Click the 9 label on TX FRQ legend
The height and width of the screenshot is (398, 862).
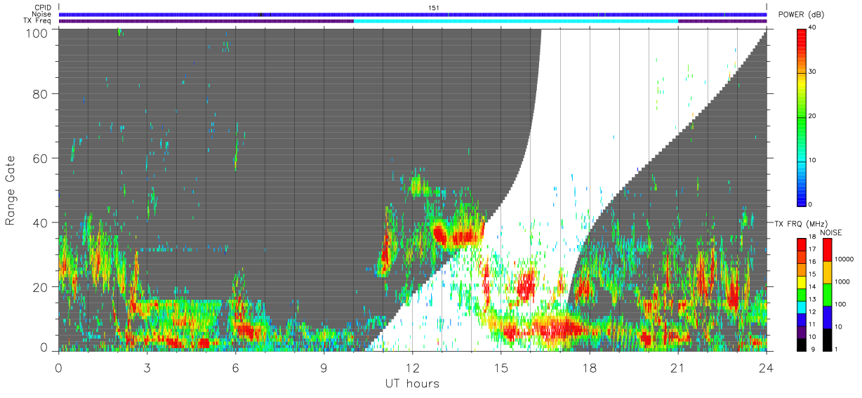(811, 350)
